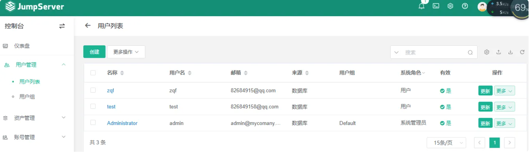Click valid check icon for zqf
This screenshot has width=530, height=162.
[442, 91]
